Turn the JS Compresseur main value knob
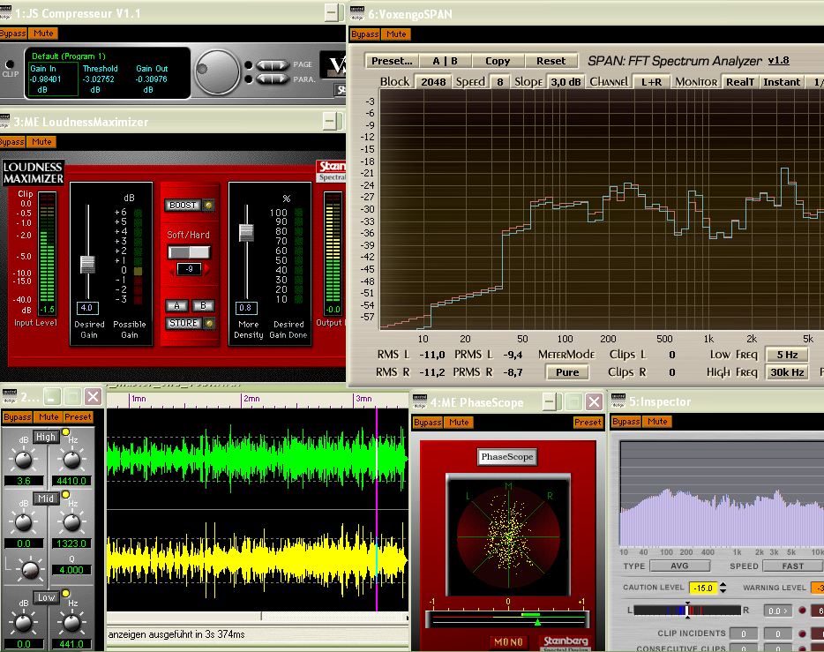 pyautogui.click(x=217, y=72)
